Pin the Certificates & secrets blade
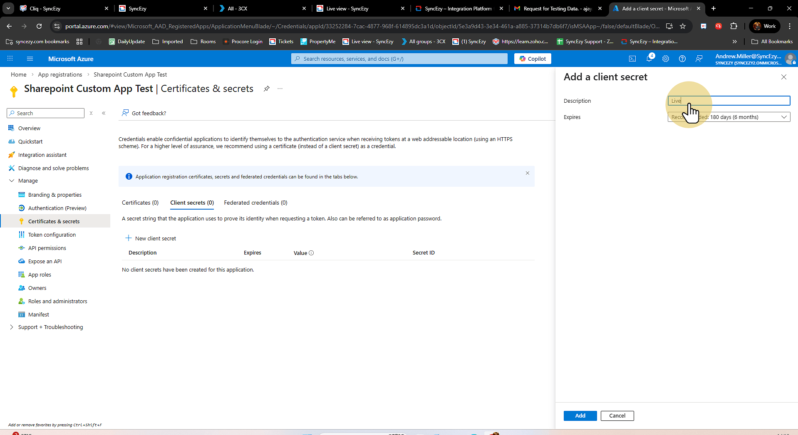The height and width of the screenshot is (435, 798). (267, 89)
